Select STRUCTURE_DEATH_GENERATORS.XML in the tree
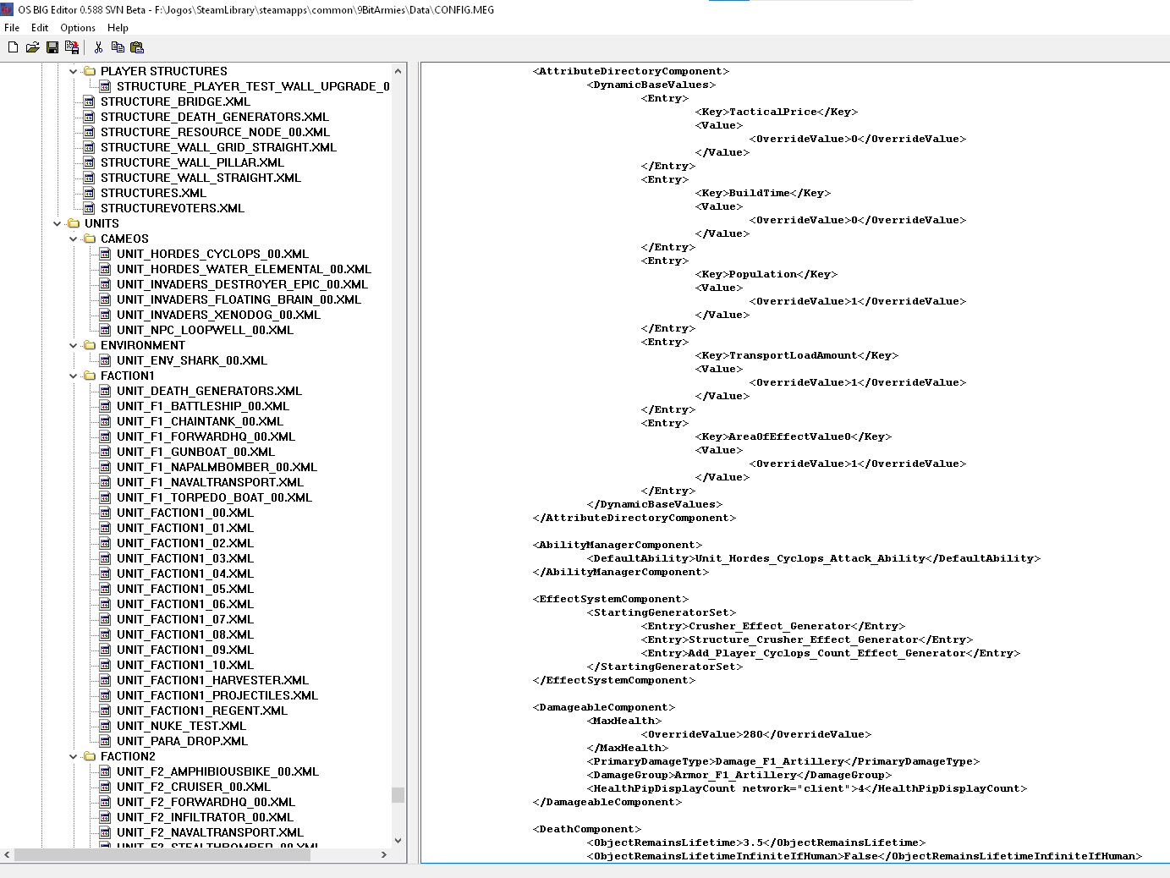The image size is (1170, 878). (x=215, y=117)
